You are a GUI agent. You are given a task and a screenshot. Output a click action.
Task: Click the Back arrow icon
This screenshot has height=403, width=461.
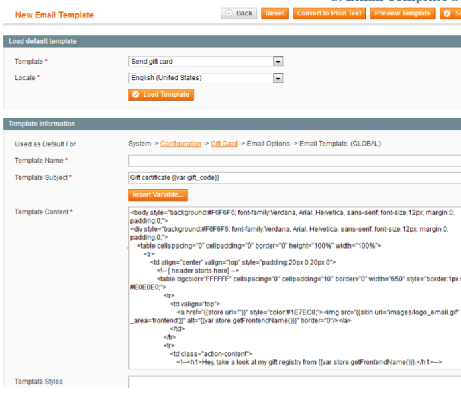tap(229, 13)
